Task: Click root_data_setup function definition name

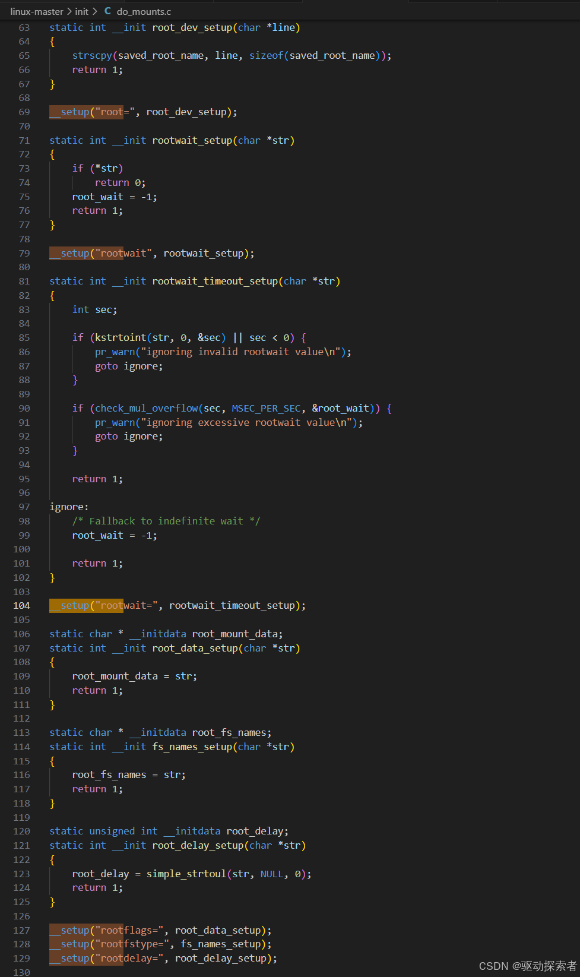Action: 195,648
